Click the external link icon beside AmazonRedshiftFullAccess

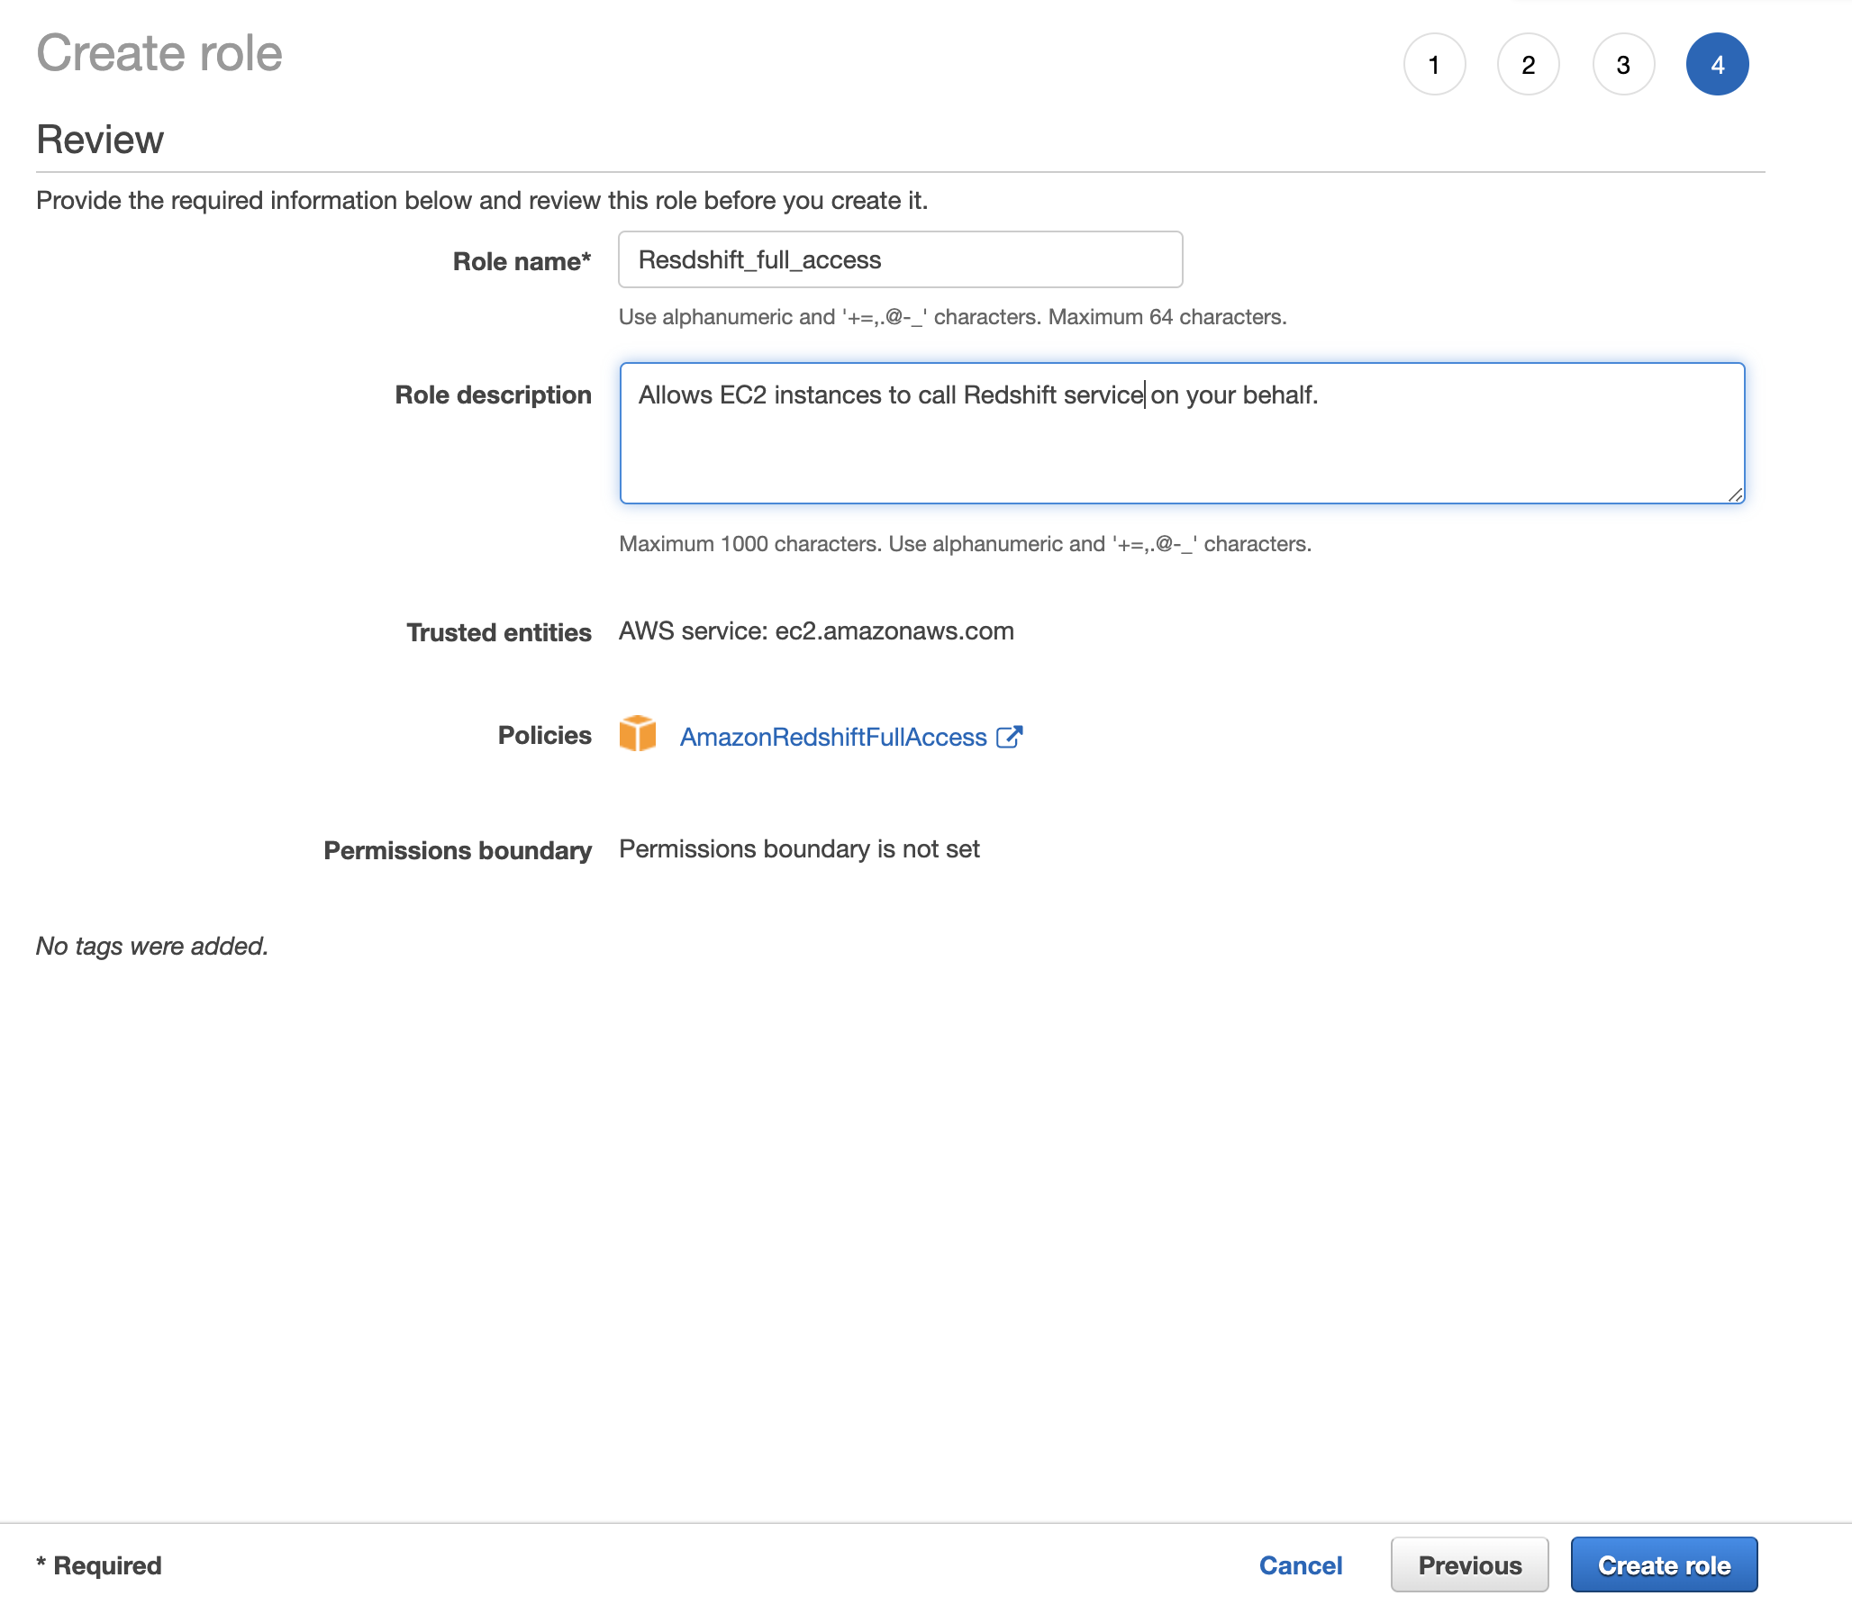(1010, 737)
